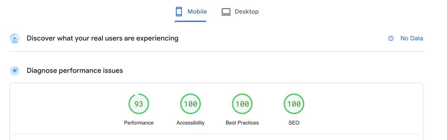447x140 pixels.
Task: Click the Performance label
Action: coord(139,123)
